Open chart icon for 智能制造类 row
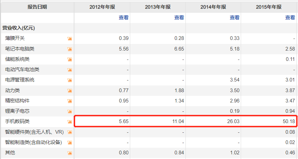 point(70,143)
